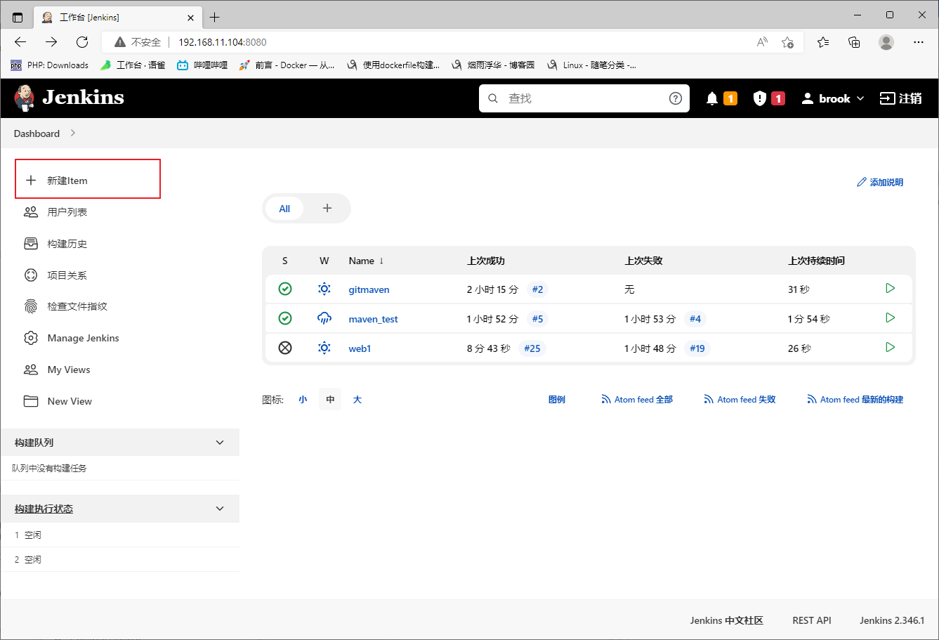
Task: Set icon size to 大
Action: (357, 400)
